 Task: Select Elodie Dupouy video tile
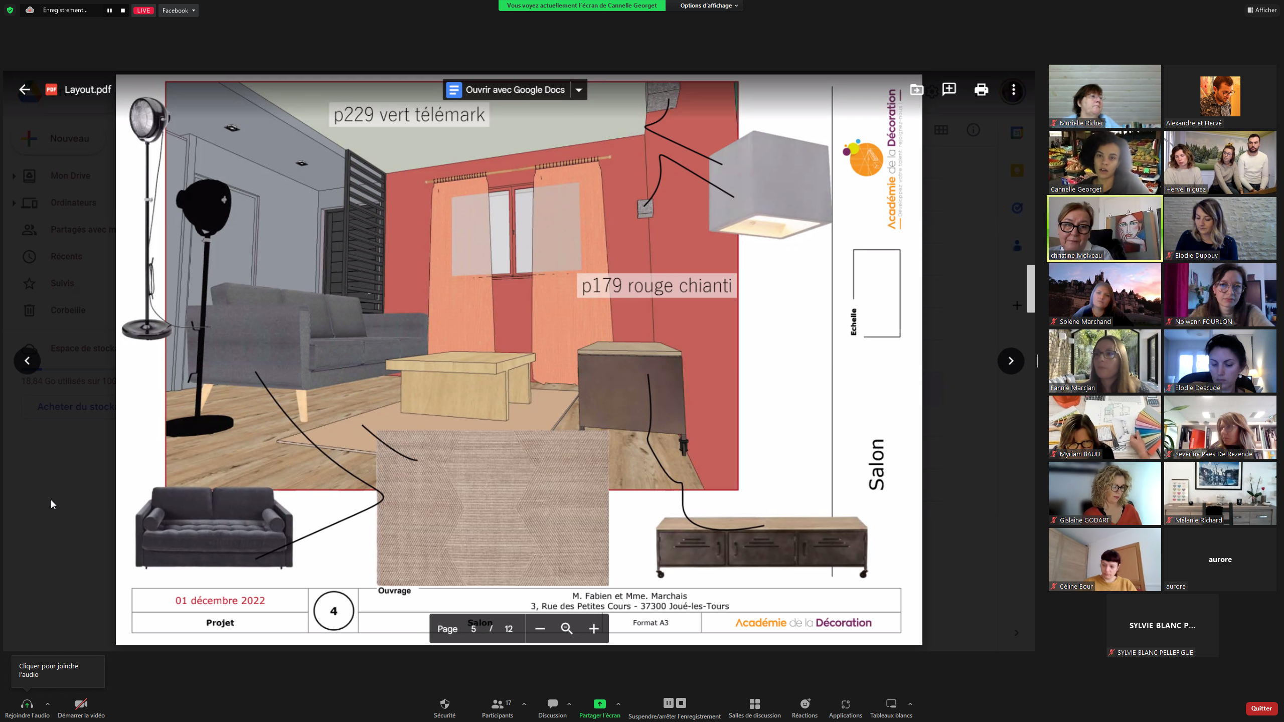(1220, 229)
